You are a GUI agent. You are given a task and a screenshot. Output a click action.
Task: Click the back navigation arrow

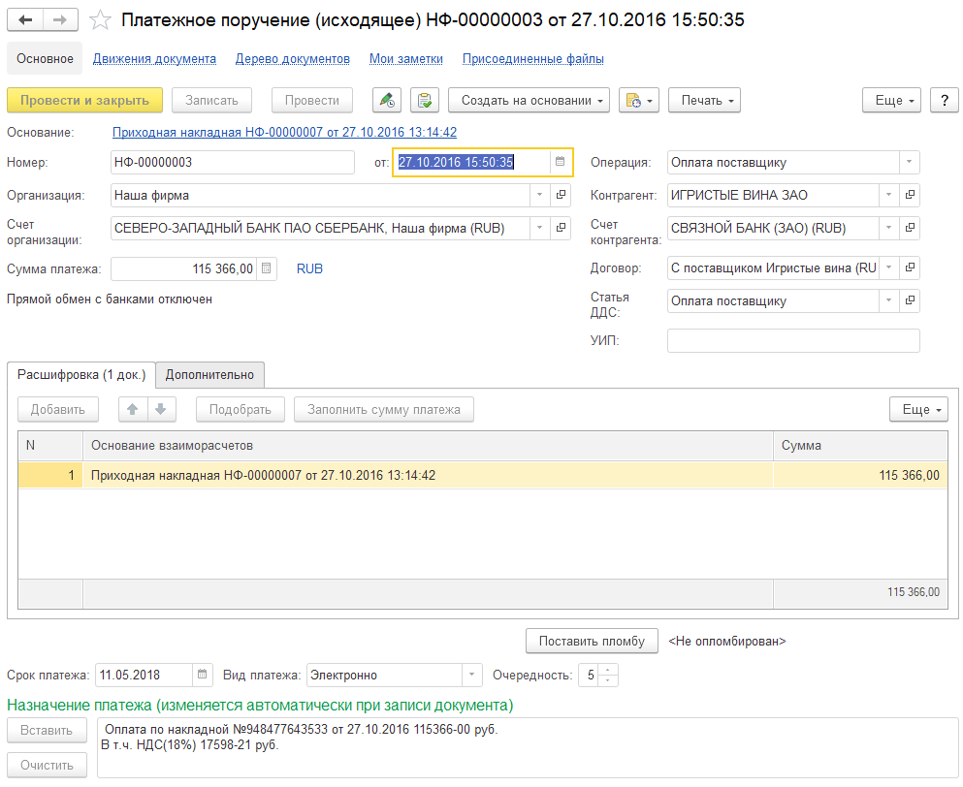[x=25, y=19]
